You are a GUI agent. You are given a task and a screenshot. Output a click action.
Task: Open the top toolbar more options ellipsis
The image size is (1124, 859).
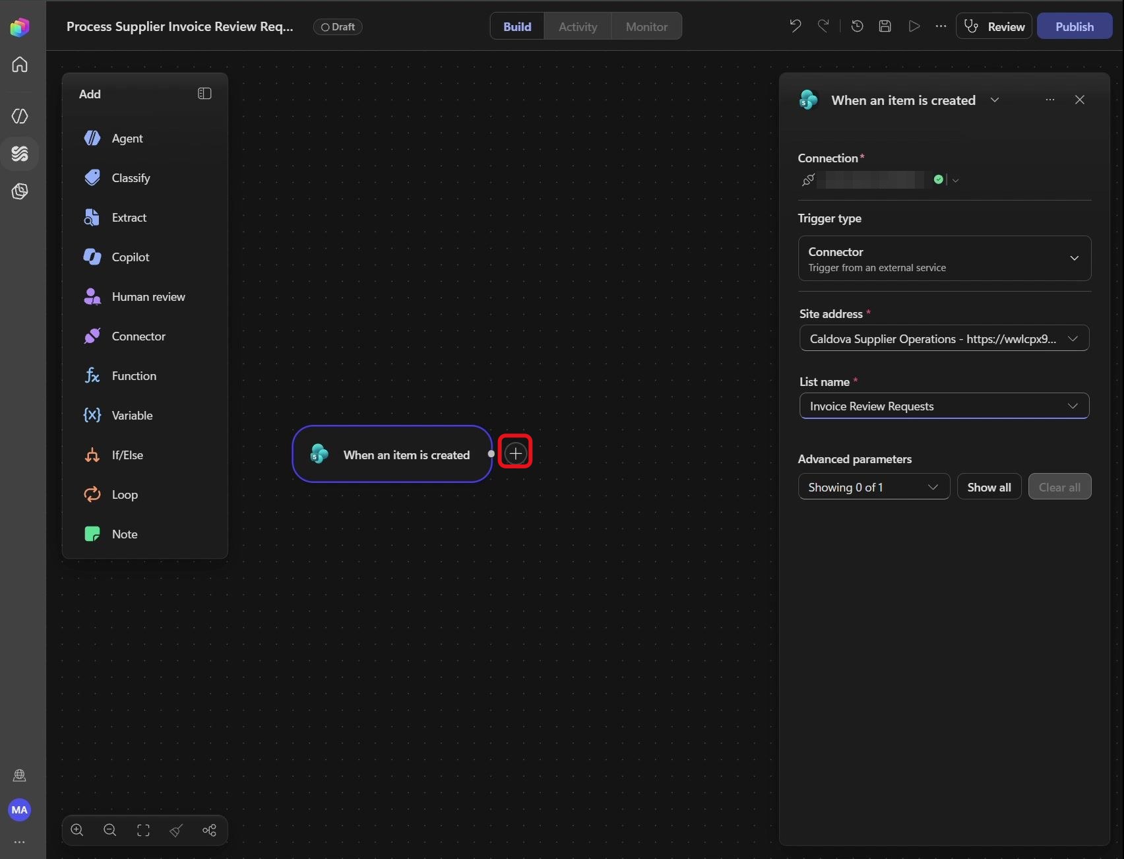[x=941, y=26]
